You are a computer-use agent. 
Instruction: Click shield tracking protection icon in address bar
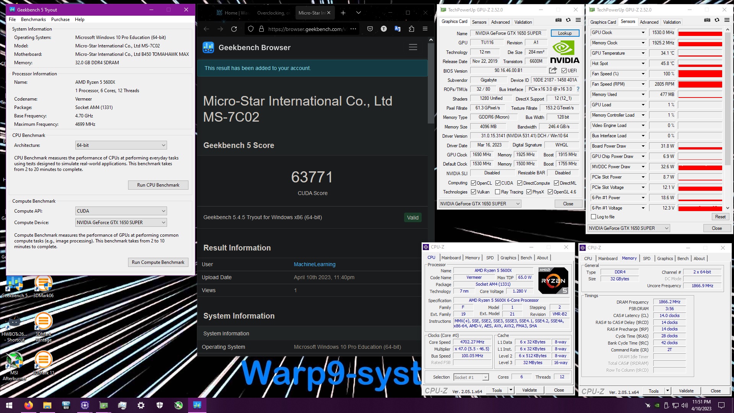click(251, 29)
